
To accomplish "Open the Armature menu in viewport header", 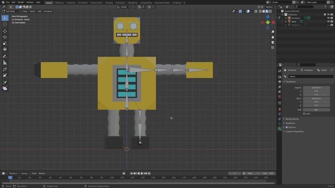I will click(48, 11).
